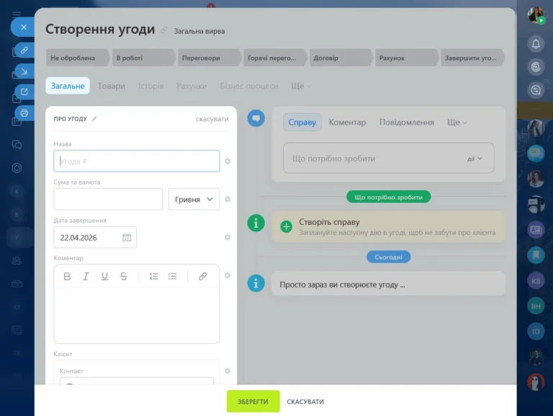Set stage to Горячі перего...
This screenshot has height=416, width=553.
tap(275, 58)
